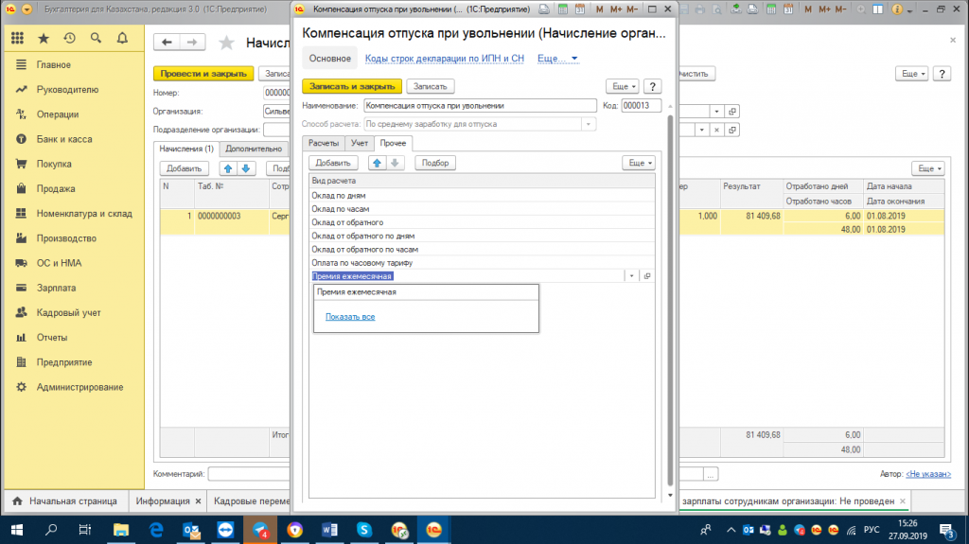Click Записать и закрыть
Image resolution: width=969 pixels, height=544 pixels.
pyautogui.click(x=352, y=86)
